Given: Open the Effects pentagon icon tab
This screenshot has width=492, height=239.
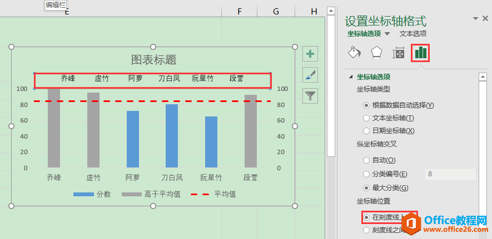Looking at the screenshot, I should tap(376, 53).
